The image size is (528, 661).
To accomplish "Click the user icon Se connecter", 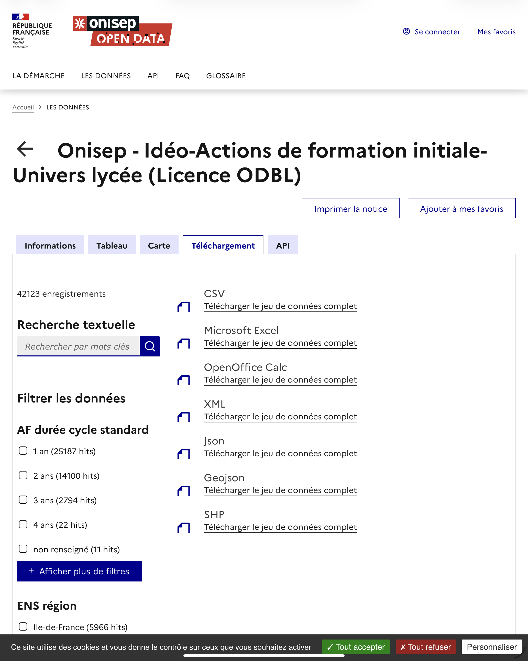I will [x=406, y=31].
